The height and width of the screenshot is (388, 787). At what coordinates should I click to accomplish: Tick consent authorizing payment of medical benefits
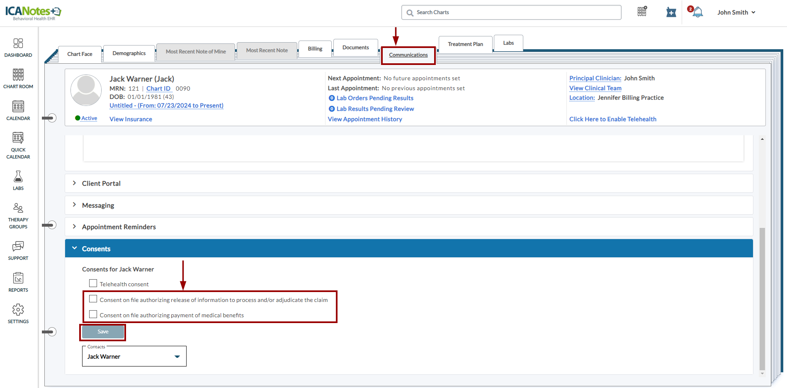93,314
